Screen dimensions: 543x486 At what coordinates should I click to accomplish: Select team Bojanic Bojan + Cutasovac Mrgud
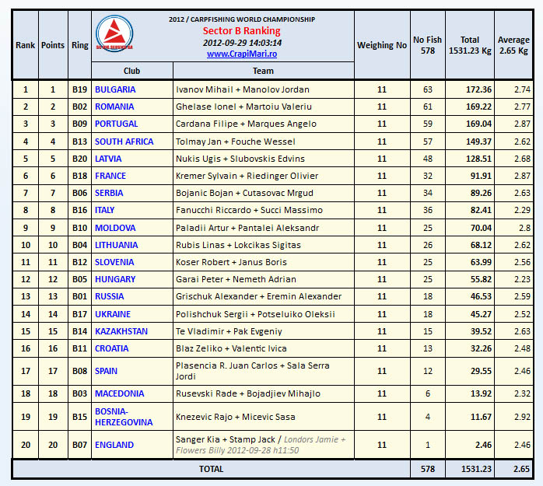(244, 193)
